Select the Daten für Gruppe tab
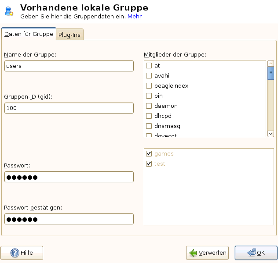278x263 pixels. point(29,34)
